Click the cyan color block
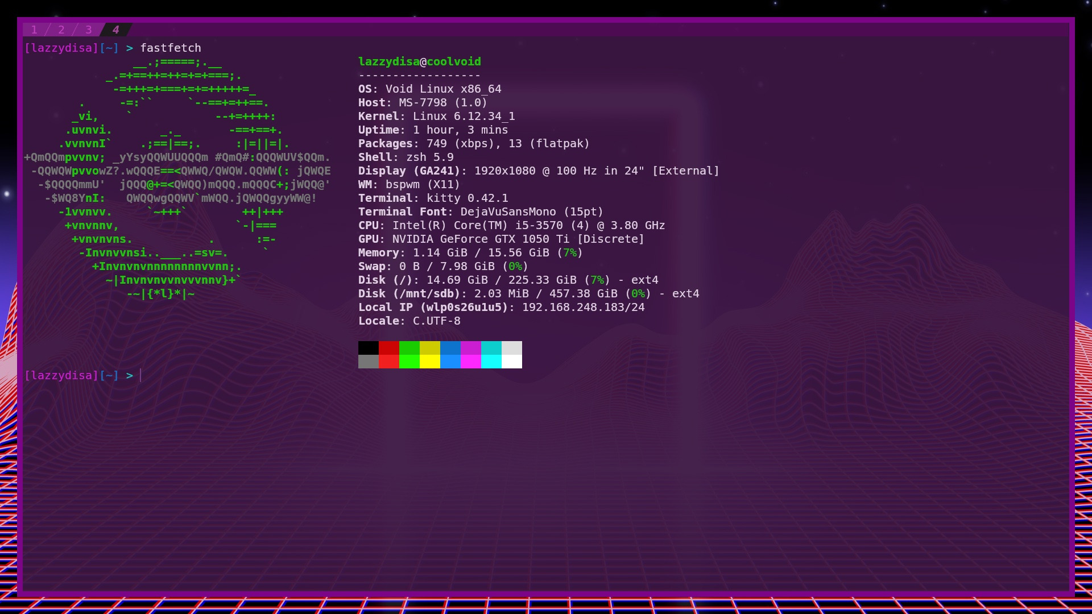 point(491,348)
